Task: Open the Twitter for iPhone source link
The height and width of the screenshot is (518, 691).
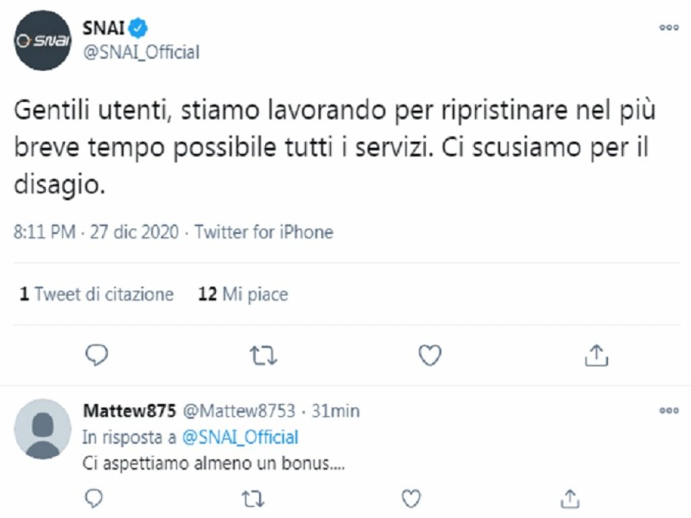Action: click(264, 232)
